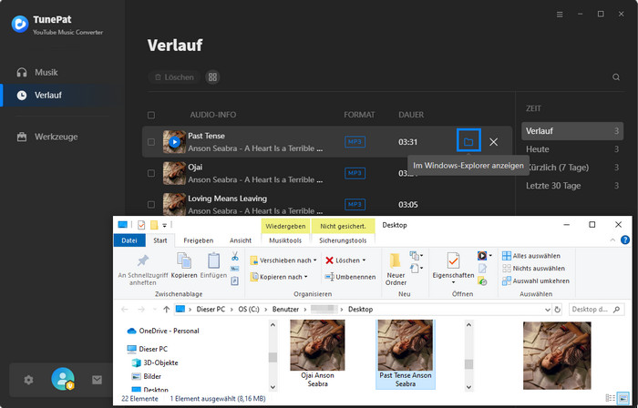Open the easy access dropdown in Neu group
This screenshot has height=408, width=638.
point(417,269)
